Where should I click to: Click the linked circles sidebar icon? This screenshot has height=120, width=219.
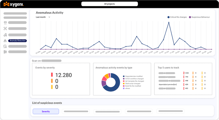coord(5,35)
